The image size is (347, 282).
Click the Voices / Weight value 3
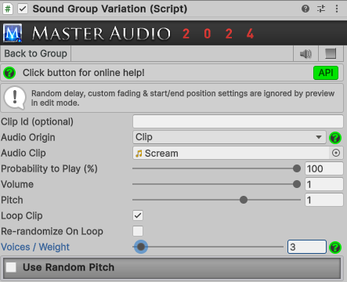[x=307, y=247]
